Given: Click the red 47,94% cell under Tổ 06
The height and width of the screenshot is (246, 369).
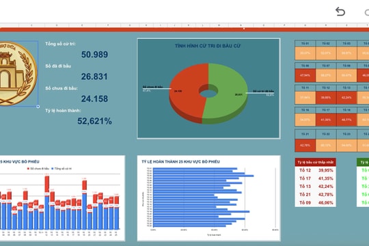Looking at the screenshot, I should tap(305, 75).
